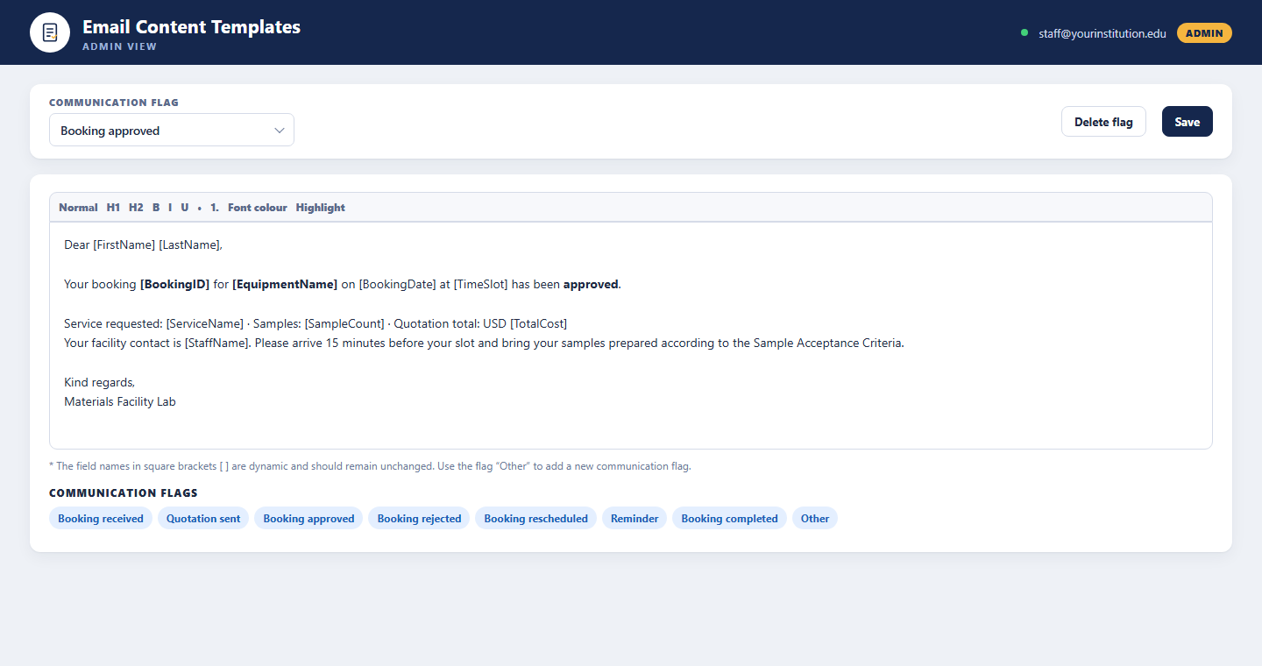
Task: Click the [ServiceName] placeholder
Action: [x=205, y=323]
